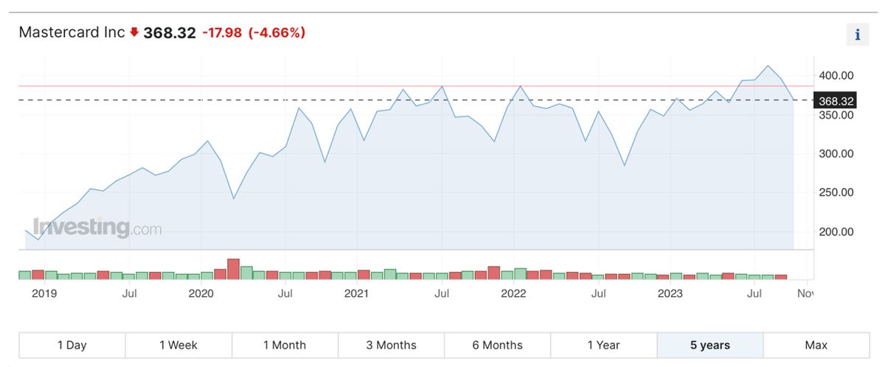Show the Max time range

[x=816, y=345]
